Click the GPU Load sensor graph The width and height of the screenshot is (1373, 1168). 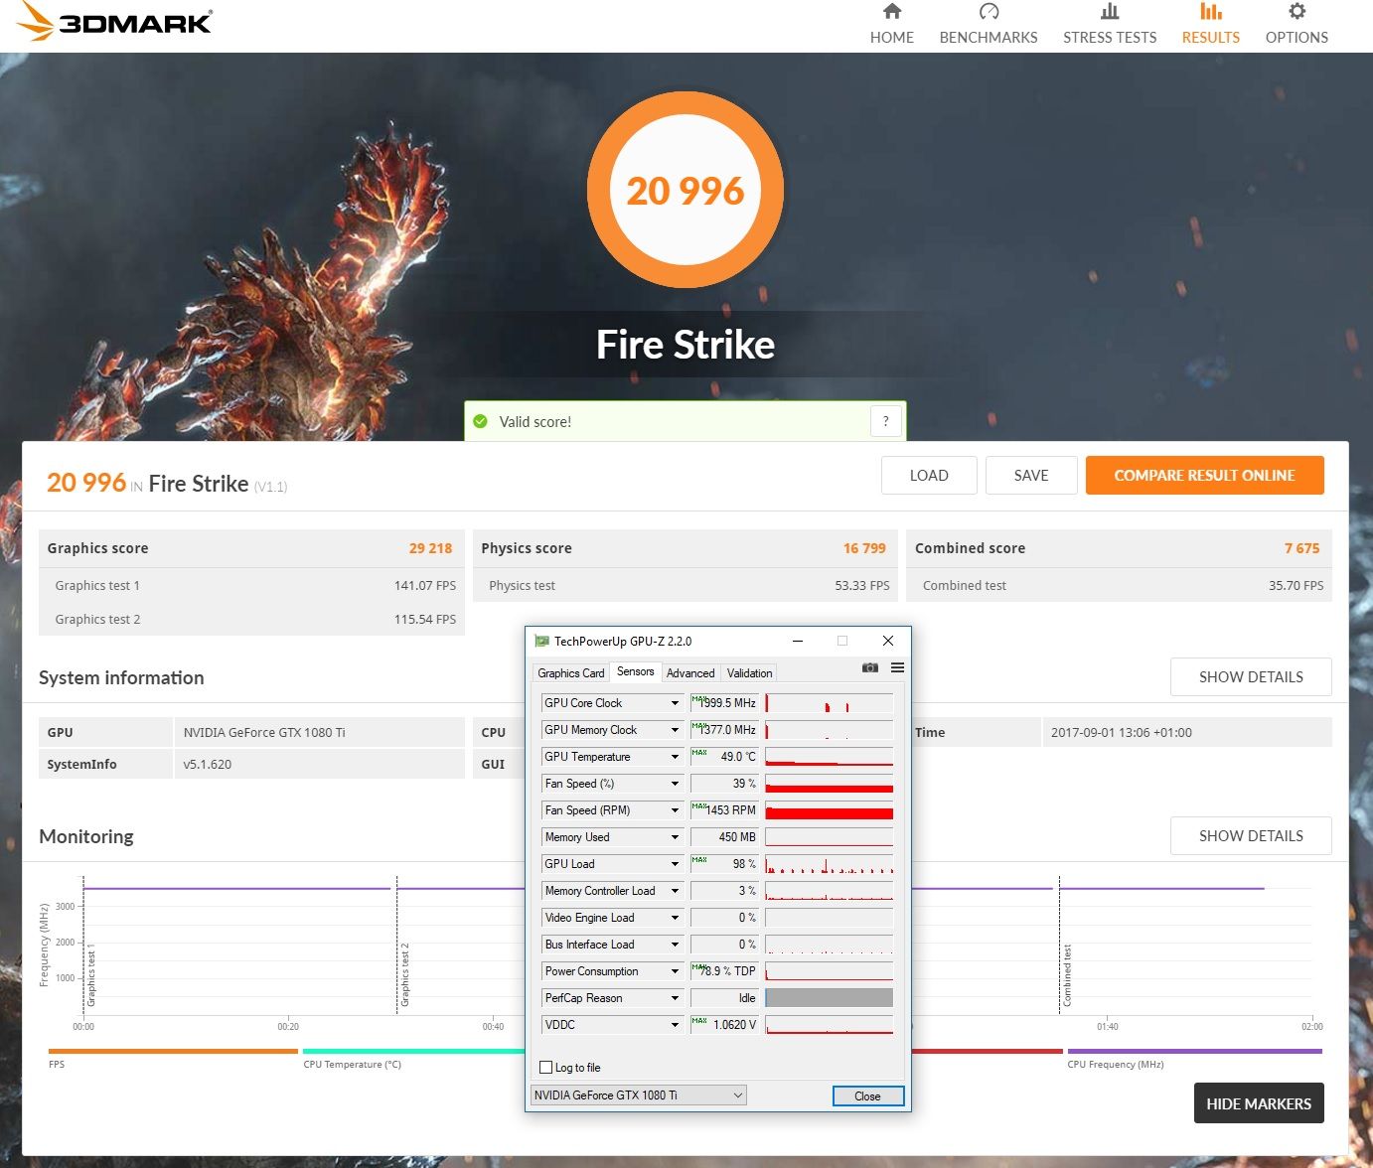(829, 864)
